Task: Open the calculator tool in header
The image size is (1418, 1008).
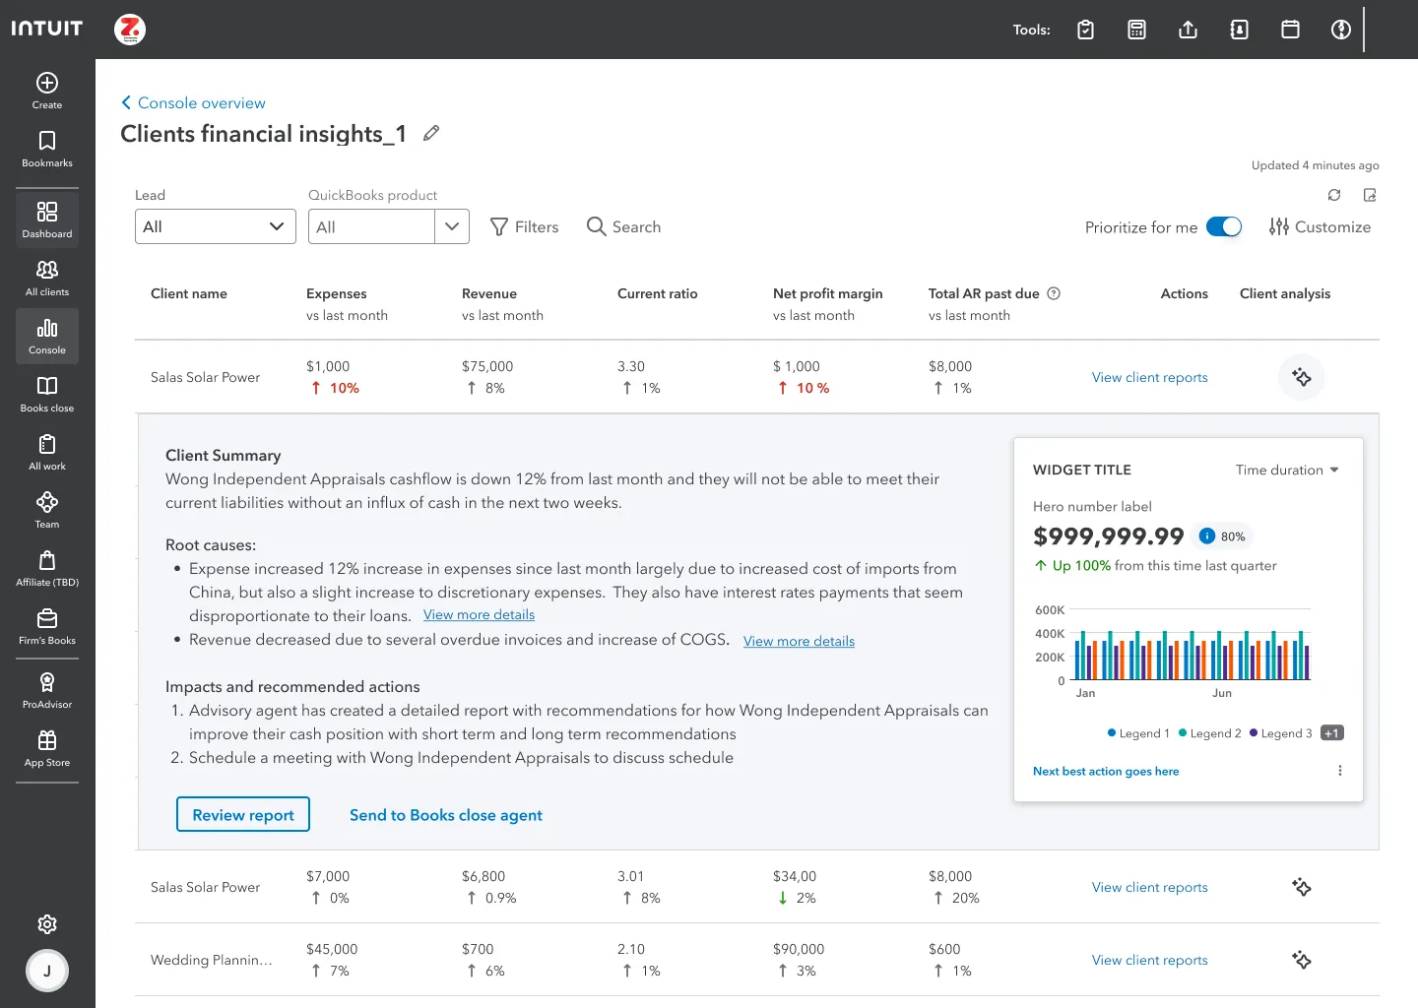Action: click(x=1136, y=30)
